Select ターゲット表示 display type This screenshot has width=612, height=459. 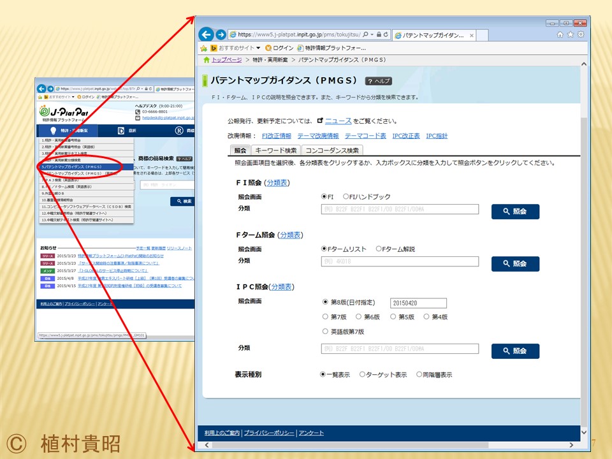362,374
